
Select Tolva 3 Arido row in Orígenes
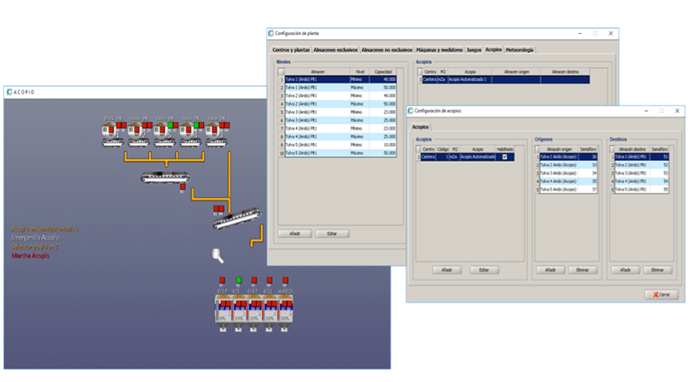(562, 173)
